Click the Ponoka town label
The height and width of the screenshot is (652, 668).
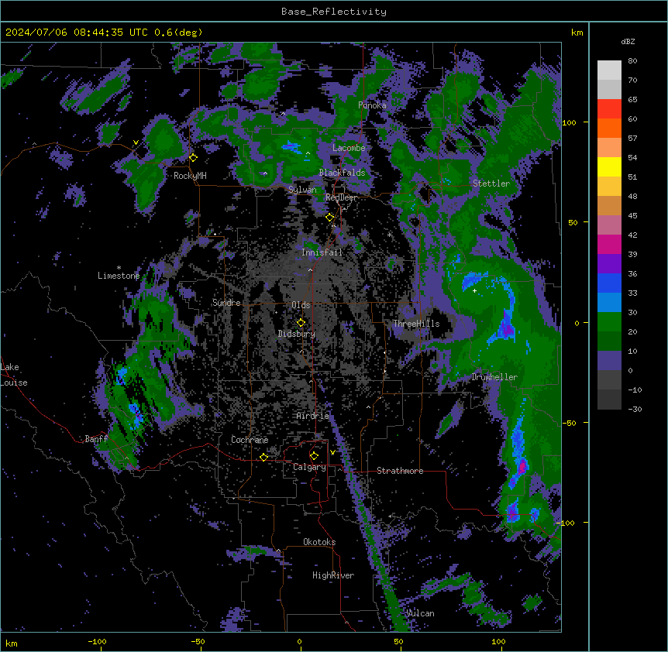click(372, 105)
